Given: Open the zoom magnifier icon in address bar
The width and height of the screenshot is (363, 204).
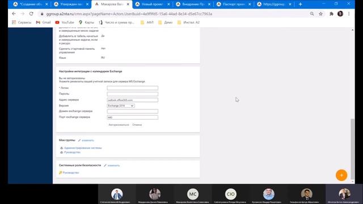Looking at the screenshot, I should (312, 14).
